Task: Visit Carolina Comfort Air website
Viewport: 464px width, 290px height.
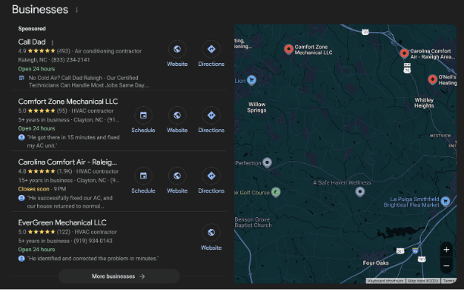Action: pyautogui.click(x=177, y=175)
